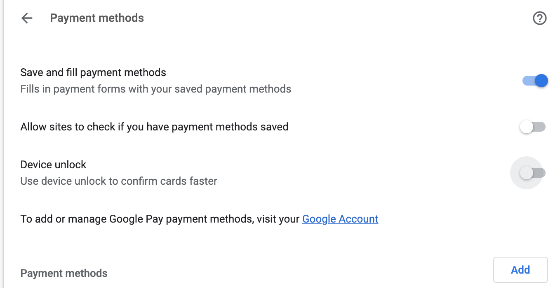The height and width of the screenshot is (288, 560).
Task: Click 'Use device unlock to confirm cards faster'
Action: [x=119, y=181]
